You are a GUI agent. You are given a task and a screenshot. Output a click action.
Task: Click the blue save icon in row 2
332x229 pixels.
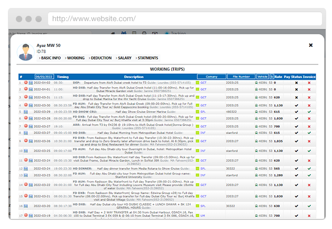pyautogui.click(x=30, y=90)
